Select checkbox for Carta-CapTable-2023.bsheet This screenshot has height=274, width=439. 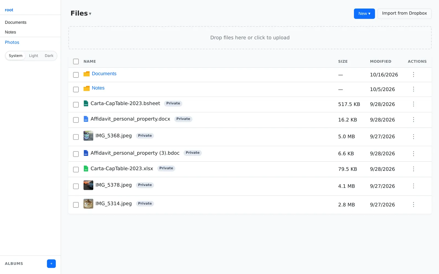tap(76, 104)
